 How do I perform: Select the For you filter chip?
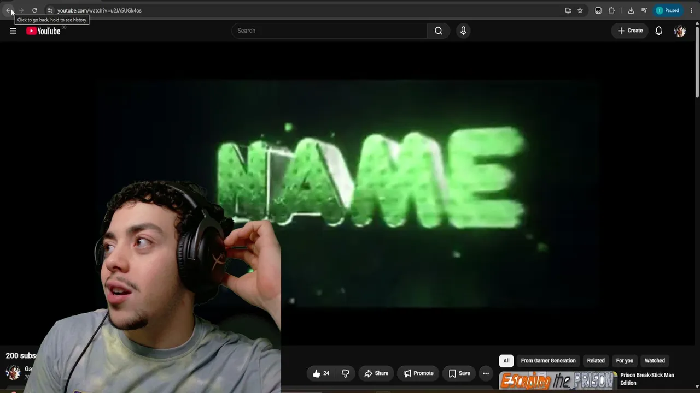pyautogui.click(x=625, y=361)
